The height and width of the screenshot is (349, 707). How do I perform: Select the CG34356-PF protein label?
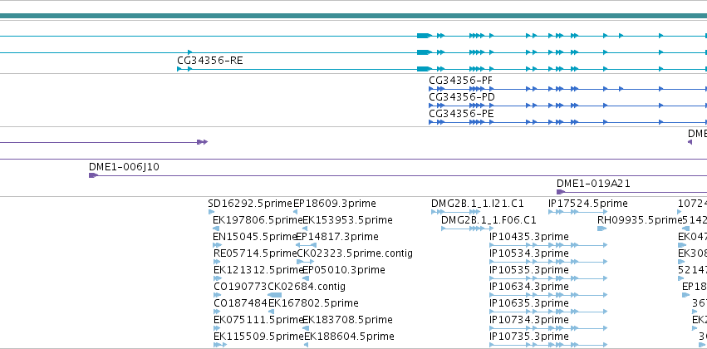coord(461,81)
